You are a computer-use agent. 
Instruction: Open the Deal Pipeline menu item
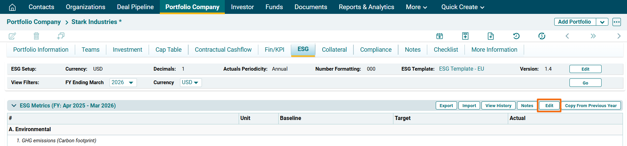(x=135, y=7)
